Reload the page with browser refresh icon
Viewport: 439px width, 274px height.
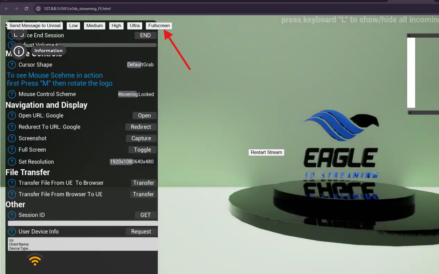(26, 9)
